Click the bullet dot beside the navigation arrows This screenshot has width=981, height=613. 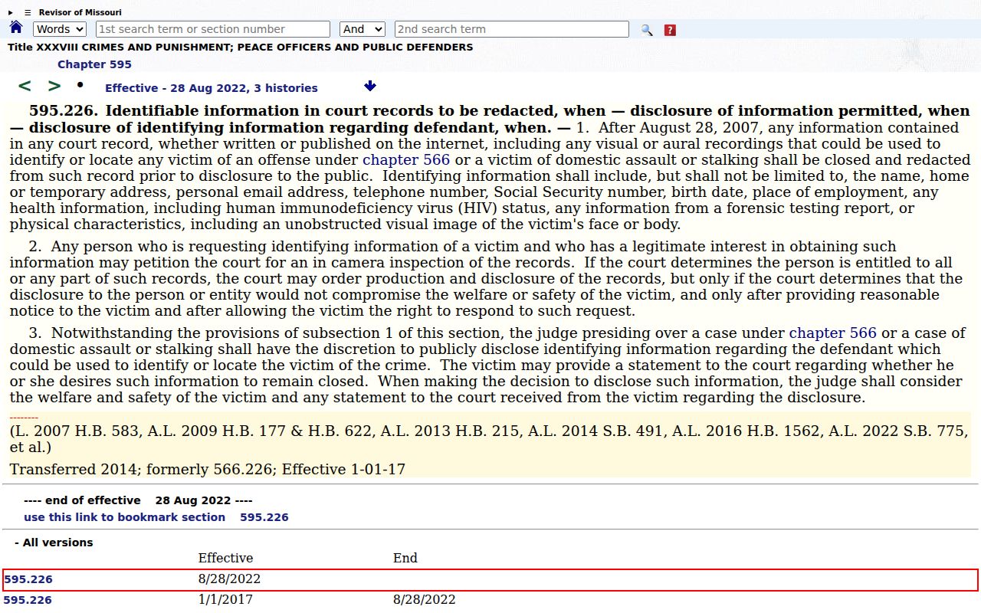(80, 84)
